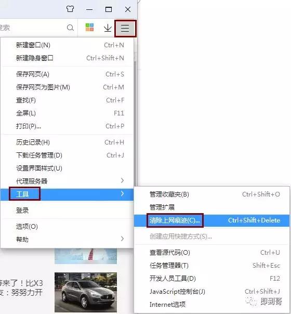Choose 打印(P)... menu item
This screenshot has width=291, height=314.
point(67,126)
